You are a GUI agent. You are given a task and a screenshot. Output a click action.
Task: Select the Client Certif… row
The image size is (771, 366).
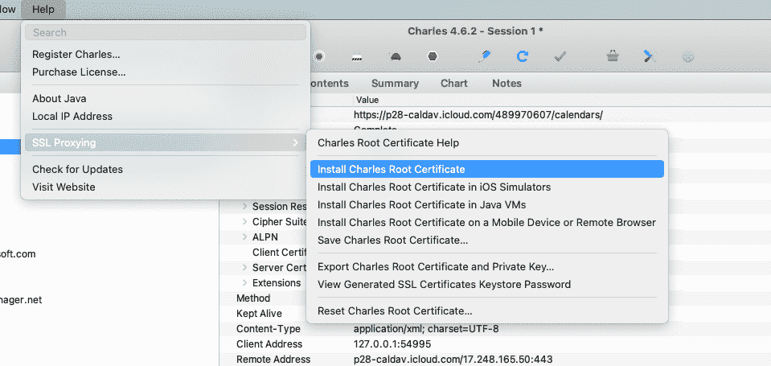(x=279, y=253)
